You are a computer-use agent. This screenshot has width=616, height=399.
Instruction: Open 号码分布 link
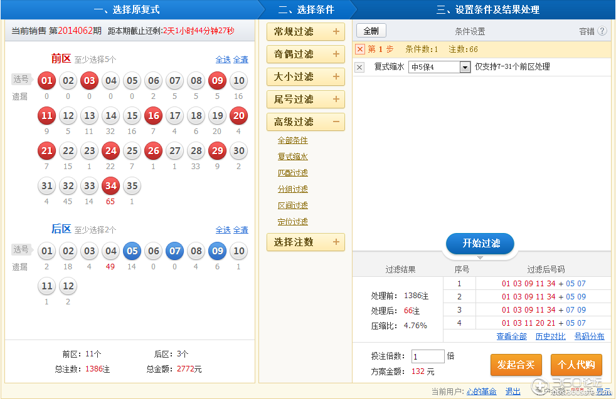(589, 336)
